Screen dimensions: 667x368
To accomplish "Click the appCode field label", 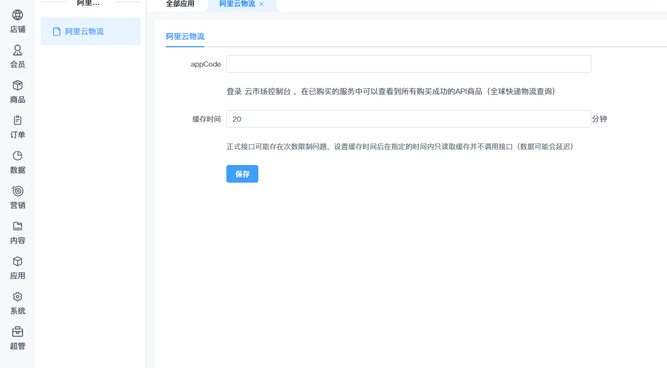I will point(206,64).
